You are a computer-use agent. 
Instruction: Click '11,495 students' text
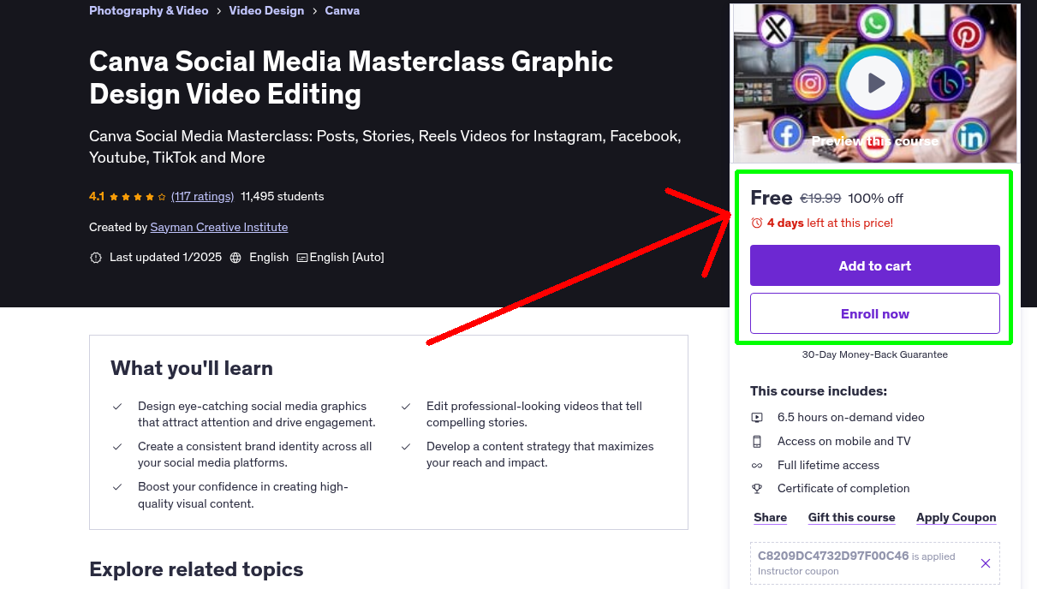pos(283,197)
